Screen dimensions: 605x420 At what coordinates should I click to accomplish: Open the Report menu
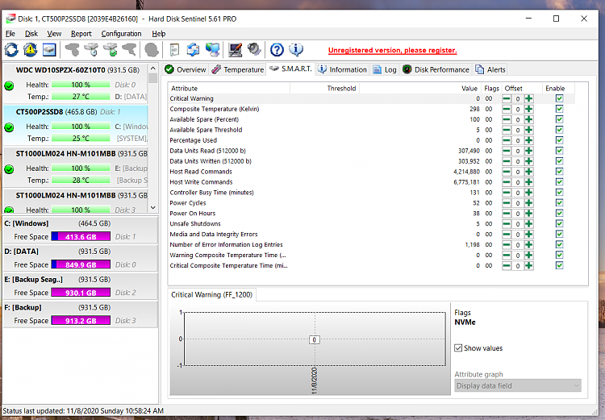(x=81, y=34)
